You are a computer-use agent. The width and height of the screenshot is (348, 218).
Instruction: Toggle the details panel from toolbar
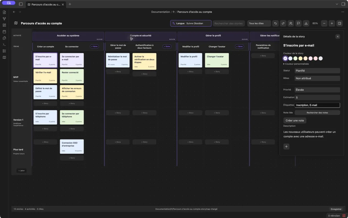[x=339, y=23]
